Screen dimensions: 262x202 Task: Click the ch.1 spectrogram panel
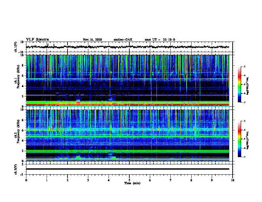click(127, 81)
